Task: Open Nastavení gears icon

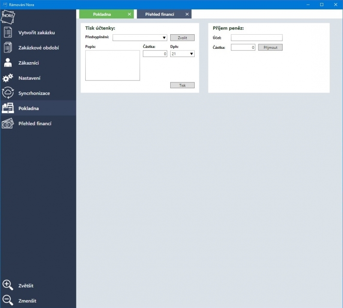Action: (x=8, y=78)
